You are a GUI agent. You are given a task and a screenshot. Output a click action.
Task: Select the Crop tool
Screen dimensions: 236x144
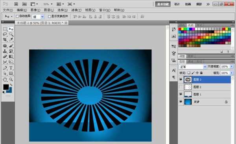(x=5, y=39)
